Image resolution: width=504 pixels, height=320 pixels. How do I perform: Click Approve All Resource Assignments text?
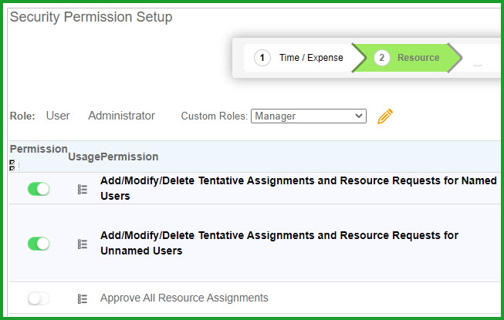coord(184,298)
